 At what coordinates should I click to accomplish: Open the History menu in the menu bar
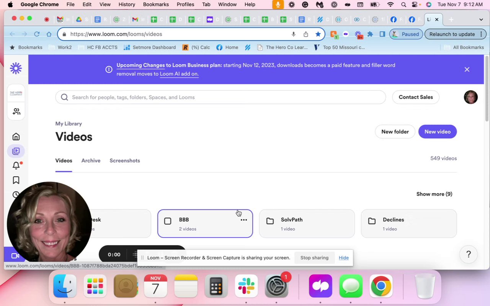127,5
